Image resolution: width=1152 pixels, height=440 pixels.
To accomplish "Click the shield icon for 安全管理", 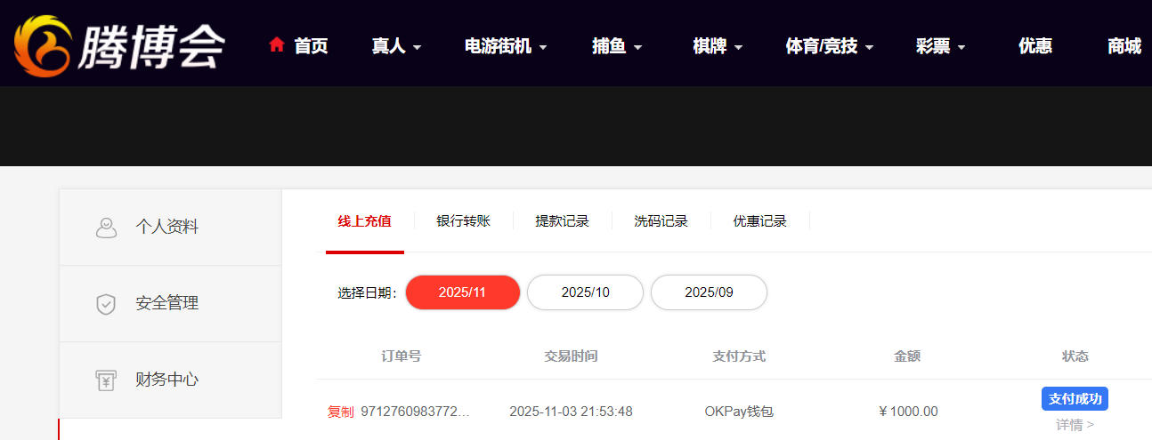I will pos(106,304).
